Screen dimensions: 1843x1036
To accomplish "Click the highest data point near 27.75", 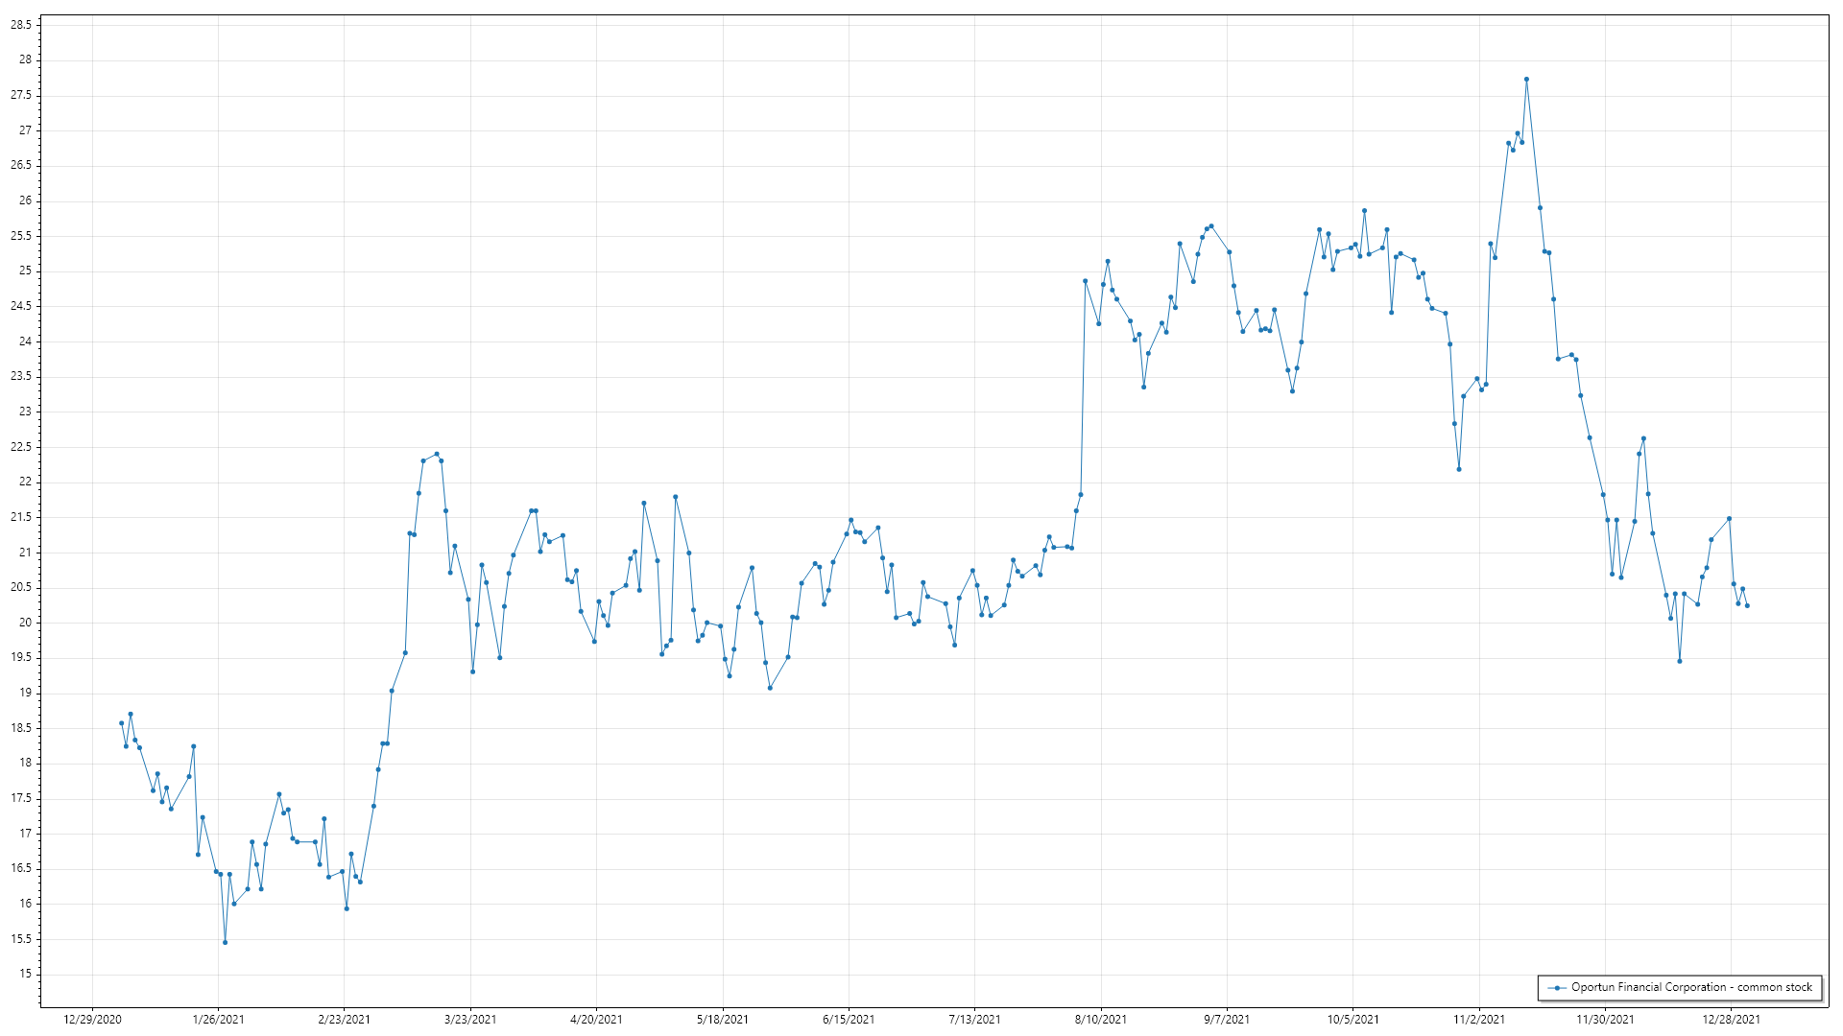I will tap(1526, 80).
